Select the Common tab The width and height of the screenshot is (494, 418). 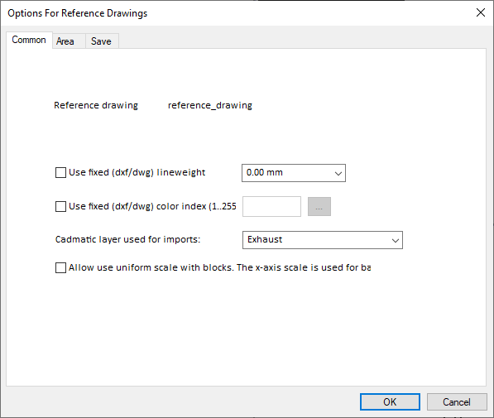pyautogui.click(x=29, y=40)
